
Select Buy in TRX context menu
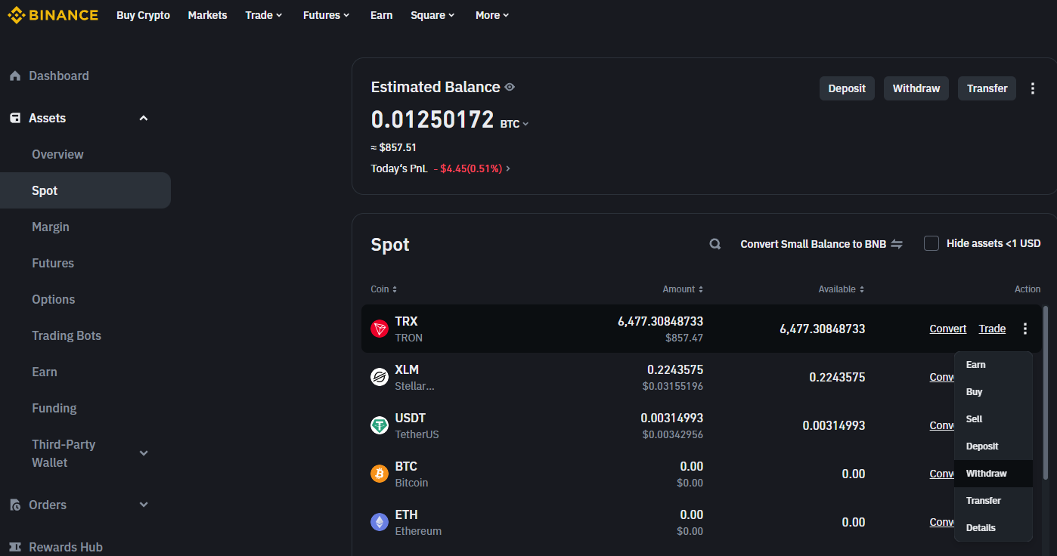click(x=993, y=392)
